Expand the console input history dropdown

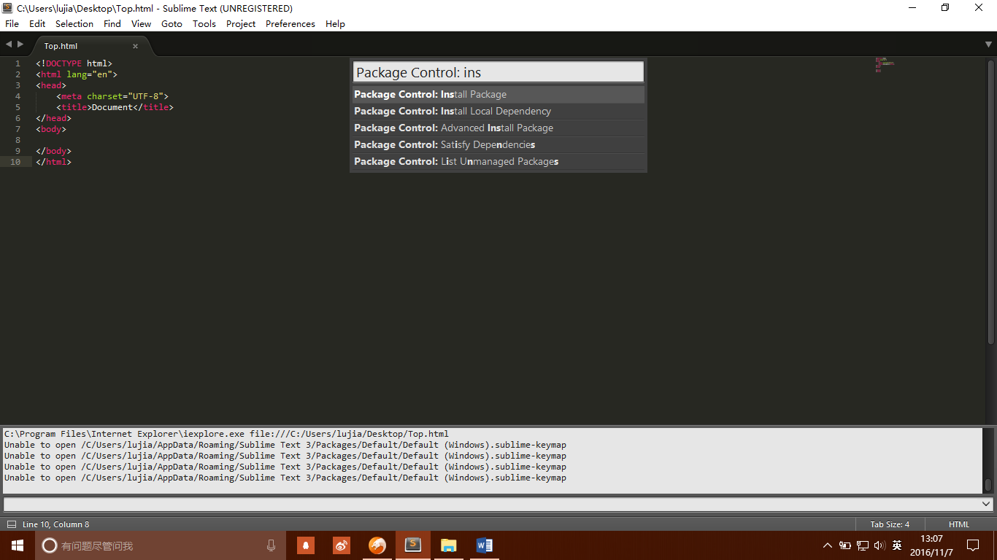[x=987, y=504]
